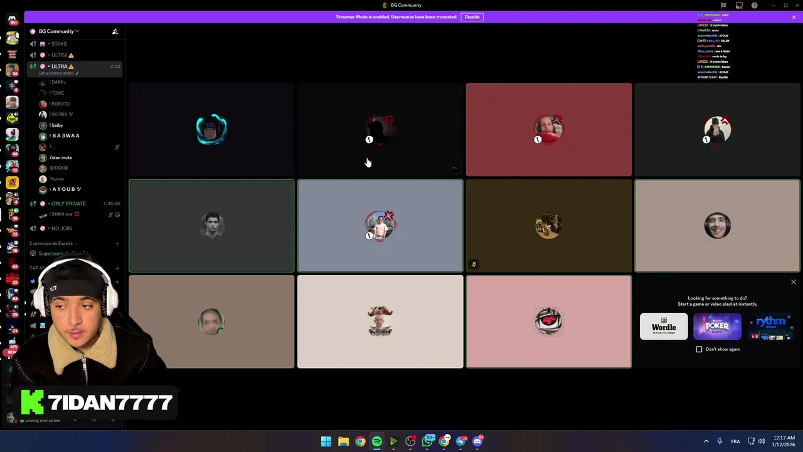This screenshot has height=452, width=803.
Task: Disable Streamer Mode from the banner
Action: click(x=472, y=17)
